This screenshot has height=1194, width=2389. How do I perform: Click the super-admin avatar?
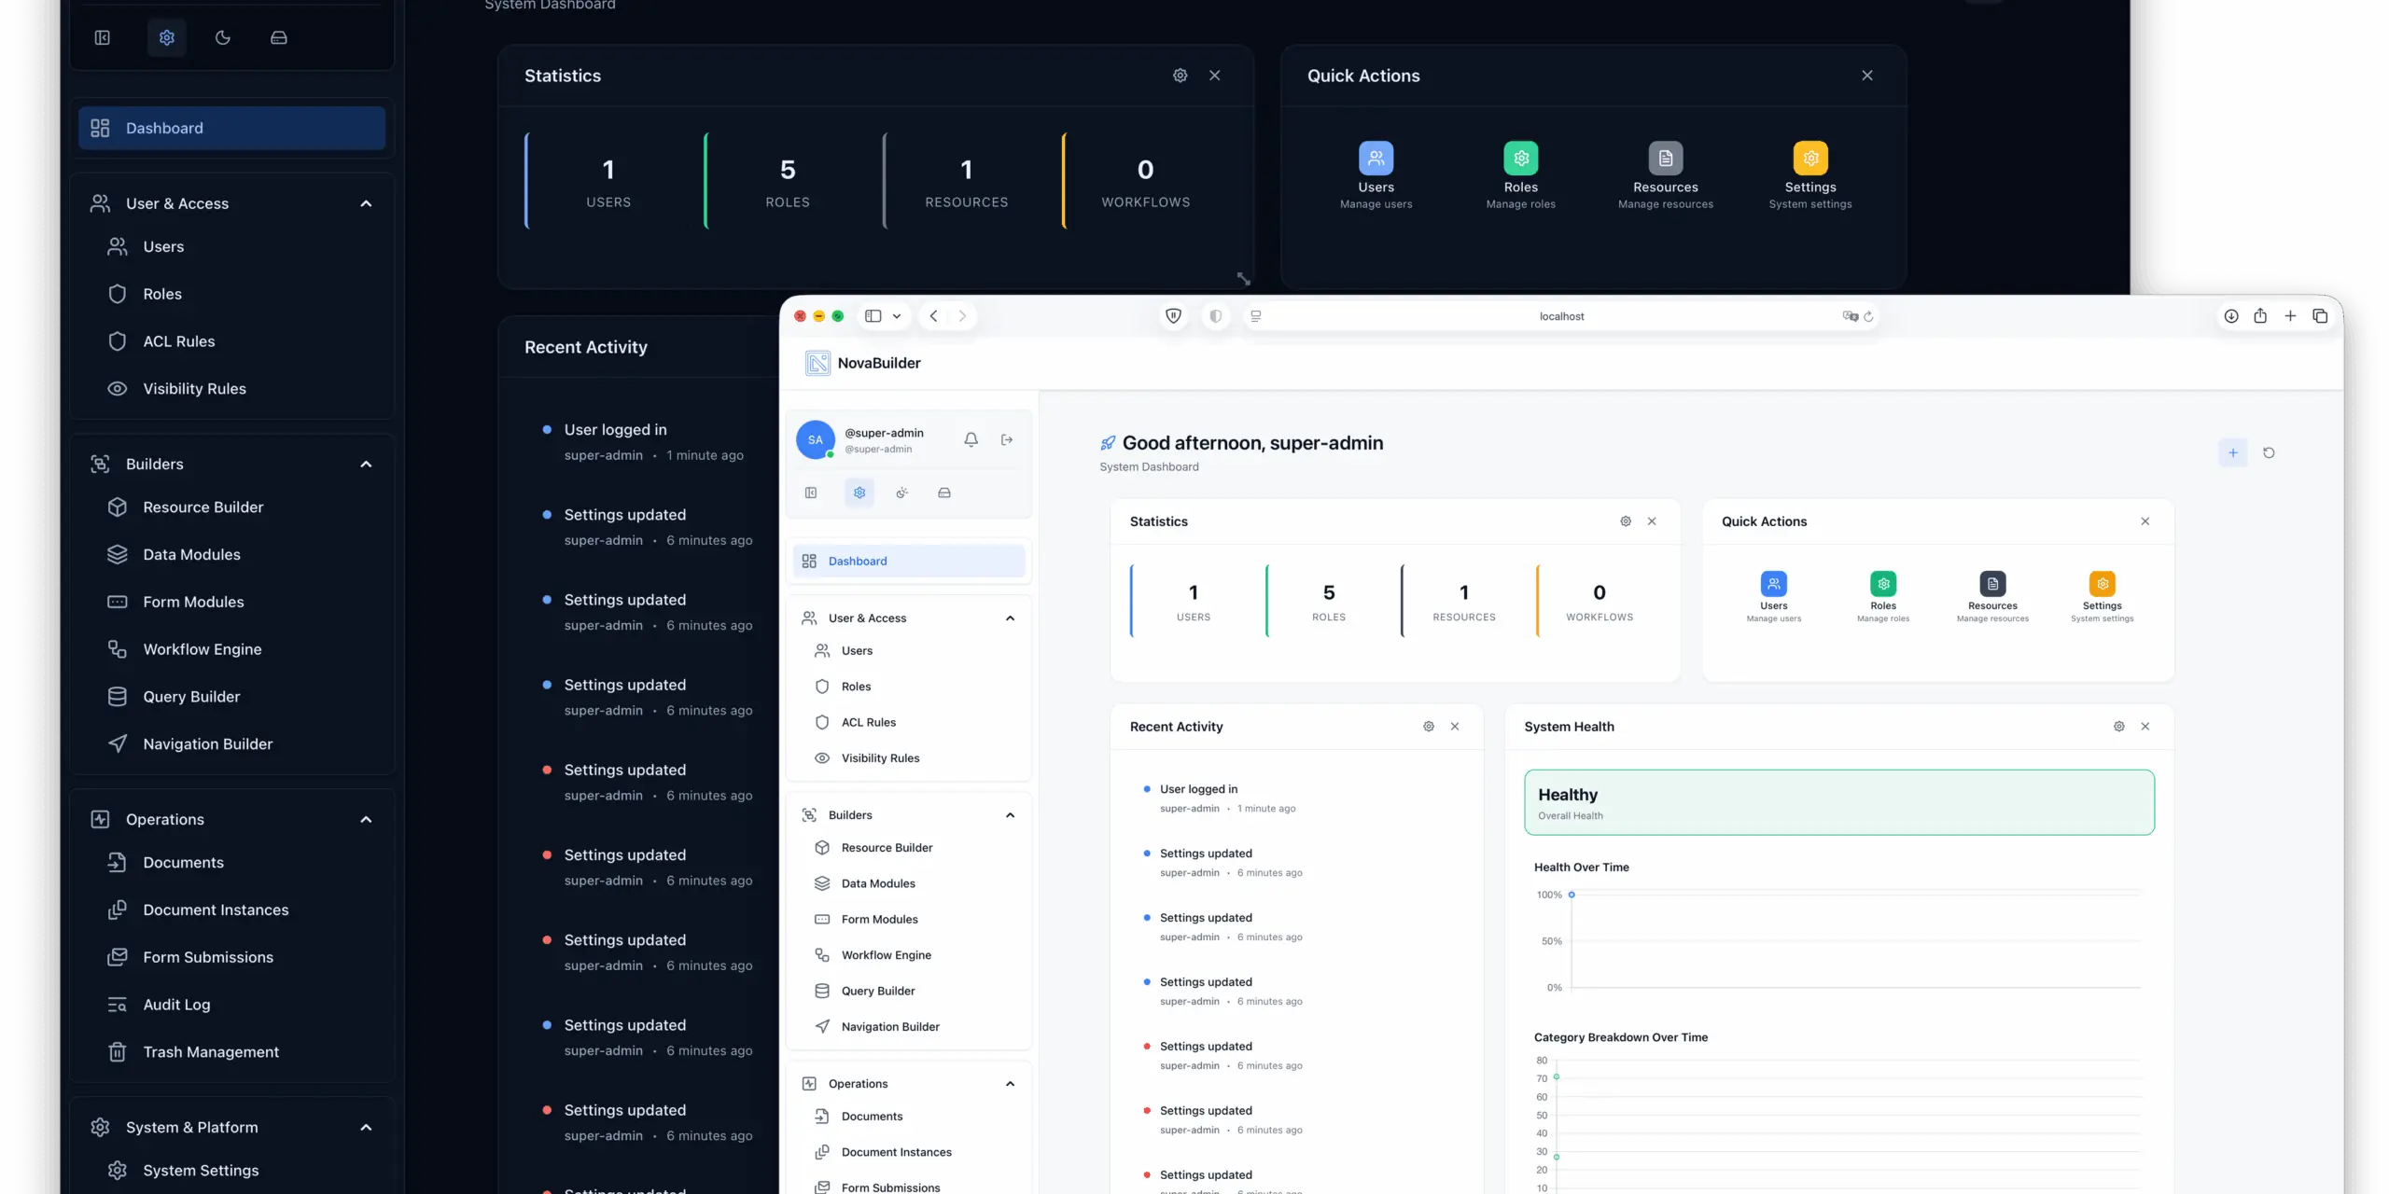pyautogui.click(x=816, y=439)
